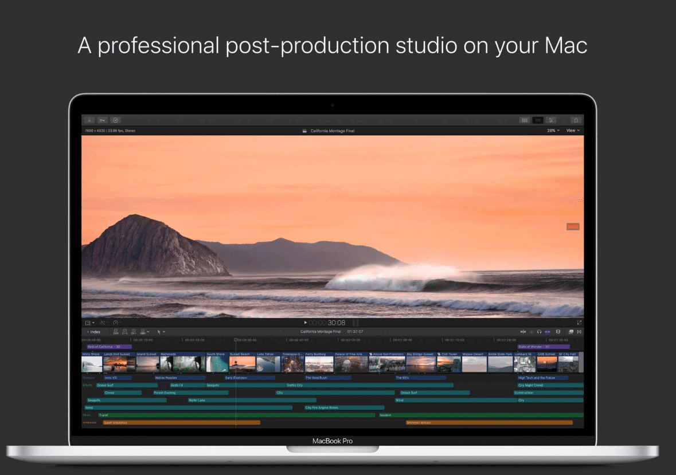Click the Insert clip edit icon
Image resolution: width=676 pixels, height=475 pixels.
pyautogui.click(x=124, y=332)
